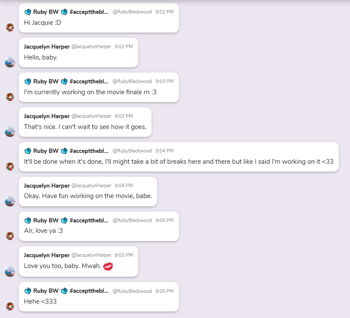
Task: Click the kiss lips emoji after "Mwah."
Action: click(108, 266)
